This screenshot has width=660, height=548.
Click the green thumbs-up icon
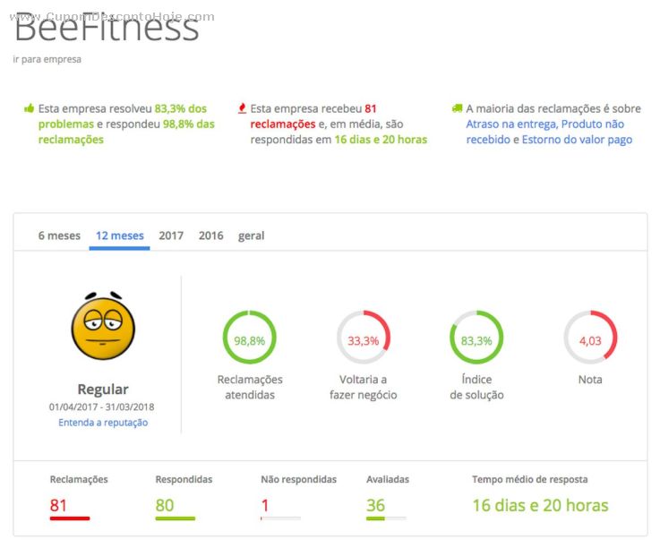coord(29,108)
